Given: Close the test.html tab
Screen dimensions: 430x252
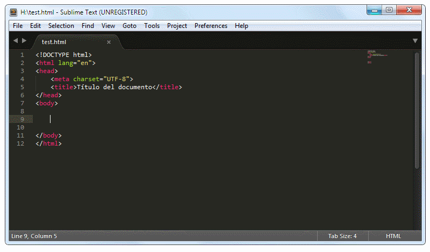Looking at the screenshot, I should pyautogui.click(x=109, y=42).
